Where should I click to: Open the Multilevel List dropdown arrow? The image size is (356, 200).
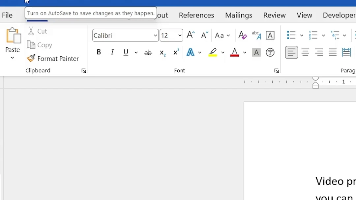pos(344,36)
